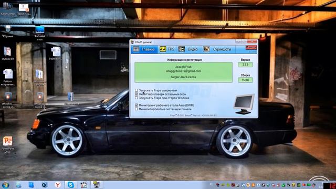Select the 'Рабочий стол' desktop shortcut
This screenshot has width=336, height=189.
click(40, 33)
